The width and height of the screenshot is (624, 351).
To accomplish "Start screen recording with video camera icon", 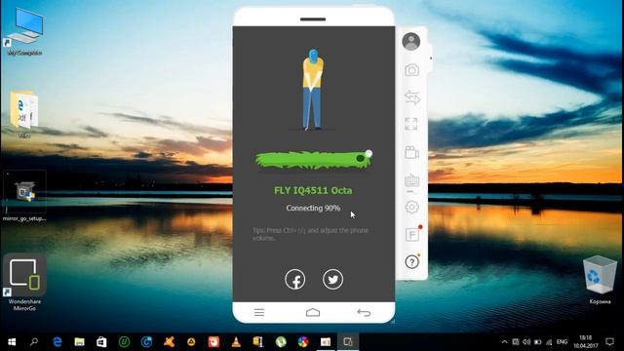I will pyautogui.click(x=411, y=152).
